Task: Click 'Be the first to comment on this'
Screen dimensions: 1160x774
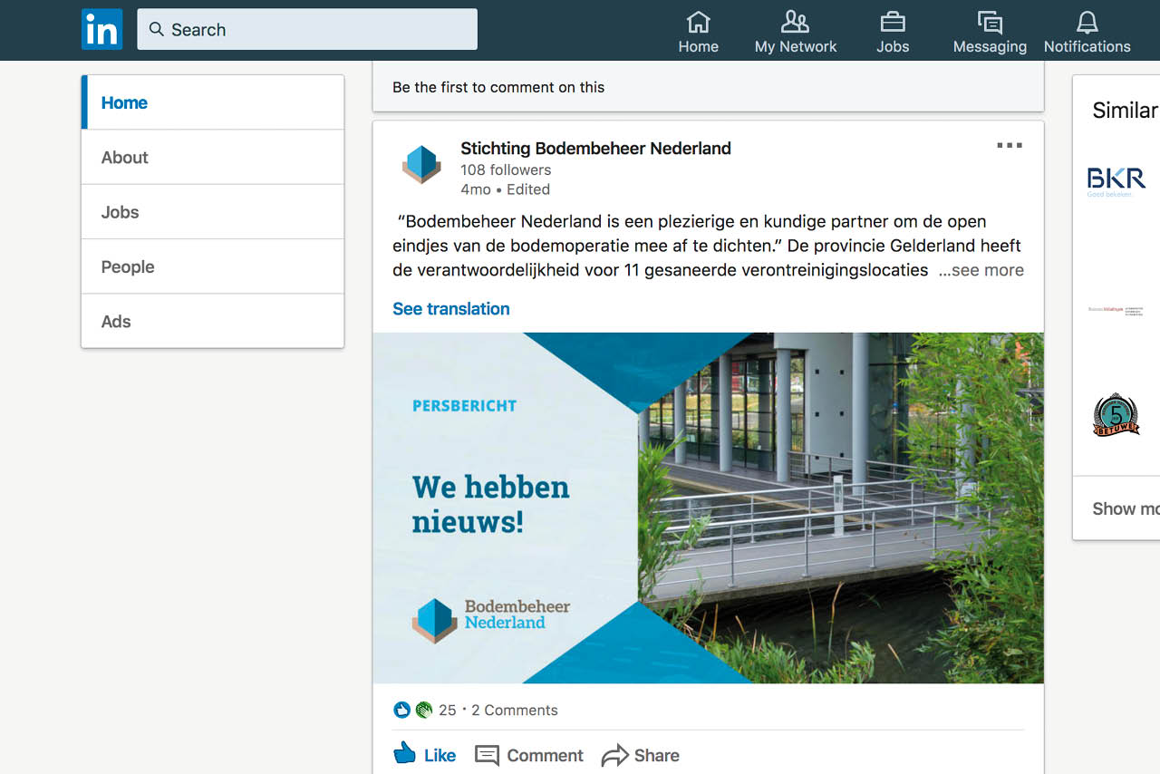Action: (x=498, y=87)
